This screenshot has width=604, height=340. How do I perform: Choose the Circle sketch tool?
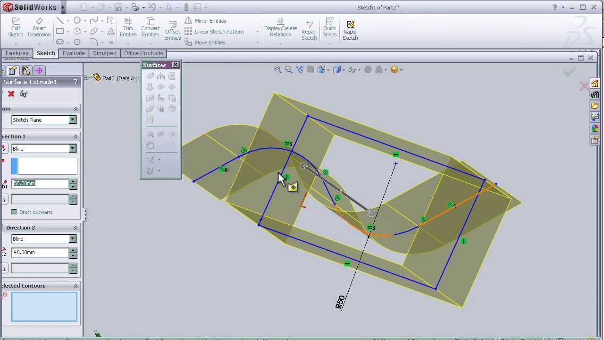(x=77, y=21)
